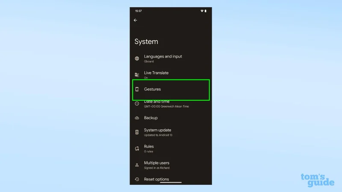Tap the 'Updated to Android 13' text

coord(158,135)
